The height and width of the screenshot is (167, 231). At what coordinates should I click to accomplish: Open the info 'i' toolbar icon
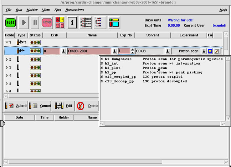72,23
